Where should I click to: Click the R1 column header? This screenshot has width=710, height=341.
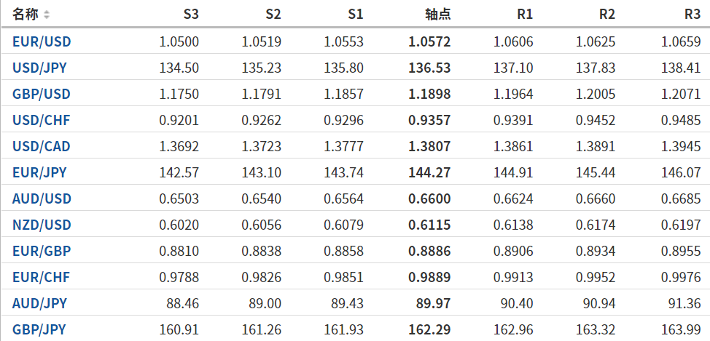pyautogui.click(x=524, y=15)
